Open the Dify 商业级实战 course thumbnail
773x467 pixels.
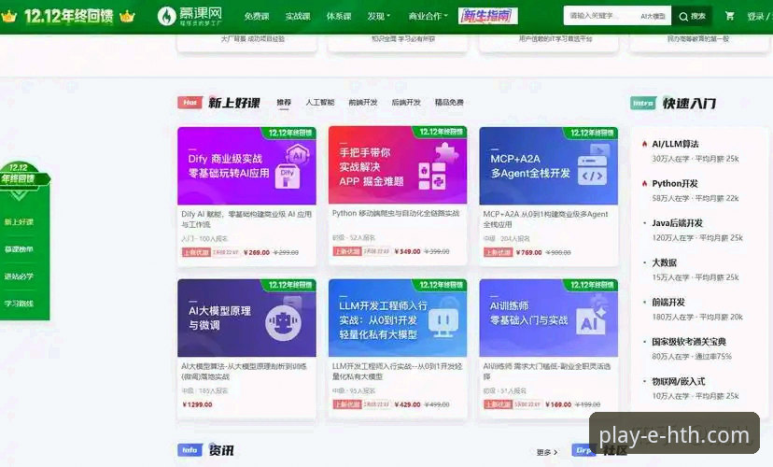click(x=246, y=165)
